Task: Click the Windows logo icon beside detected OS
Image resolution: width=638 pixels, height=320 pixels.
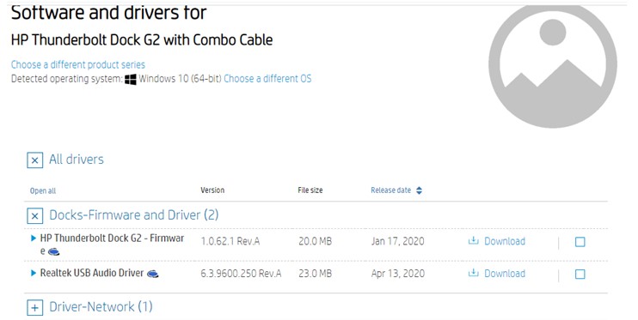Action: click(x=131, y=79)
